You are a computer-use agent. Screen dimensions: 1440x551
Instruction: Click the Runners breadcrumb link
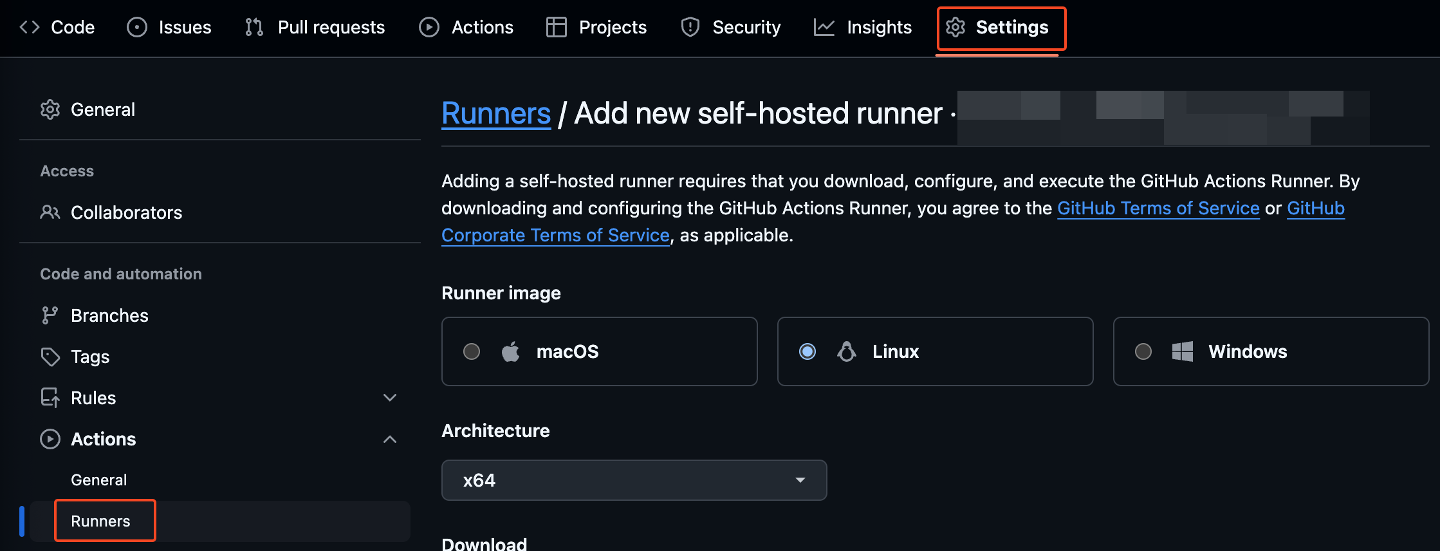click(x=496, y=113)
